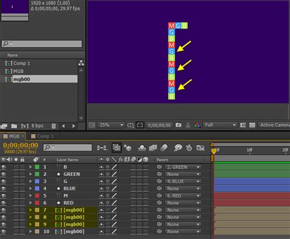Viewport: 290px width, 239px height.
Task: Open the magnification 25% dropdown
Action: coord(111,125)
